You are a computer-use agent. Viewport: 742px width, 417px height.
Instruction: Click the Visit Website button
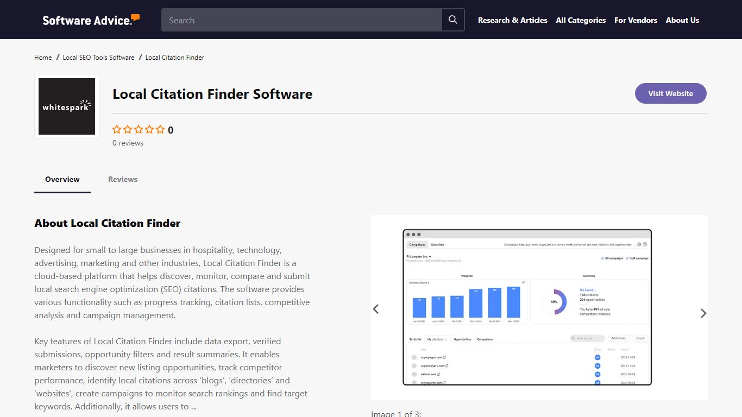(x=670, y=93)
